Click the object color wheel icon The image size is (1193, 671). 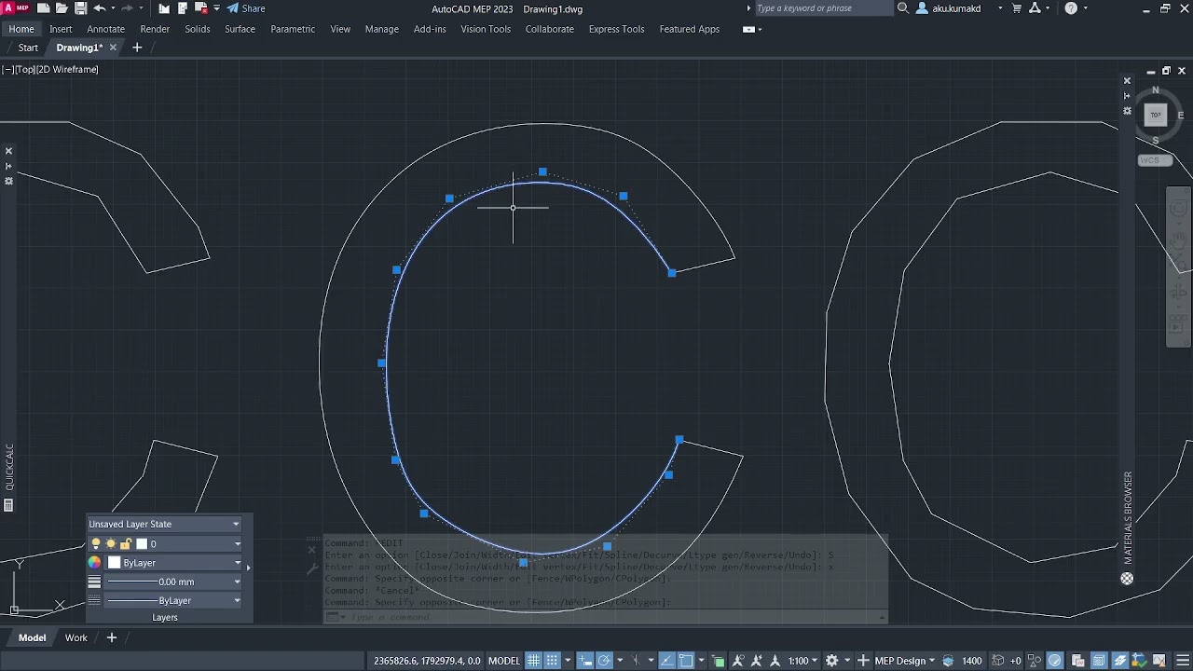(94, 563)
